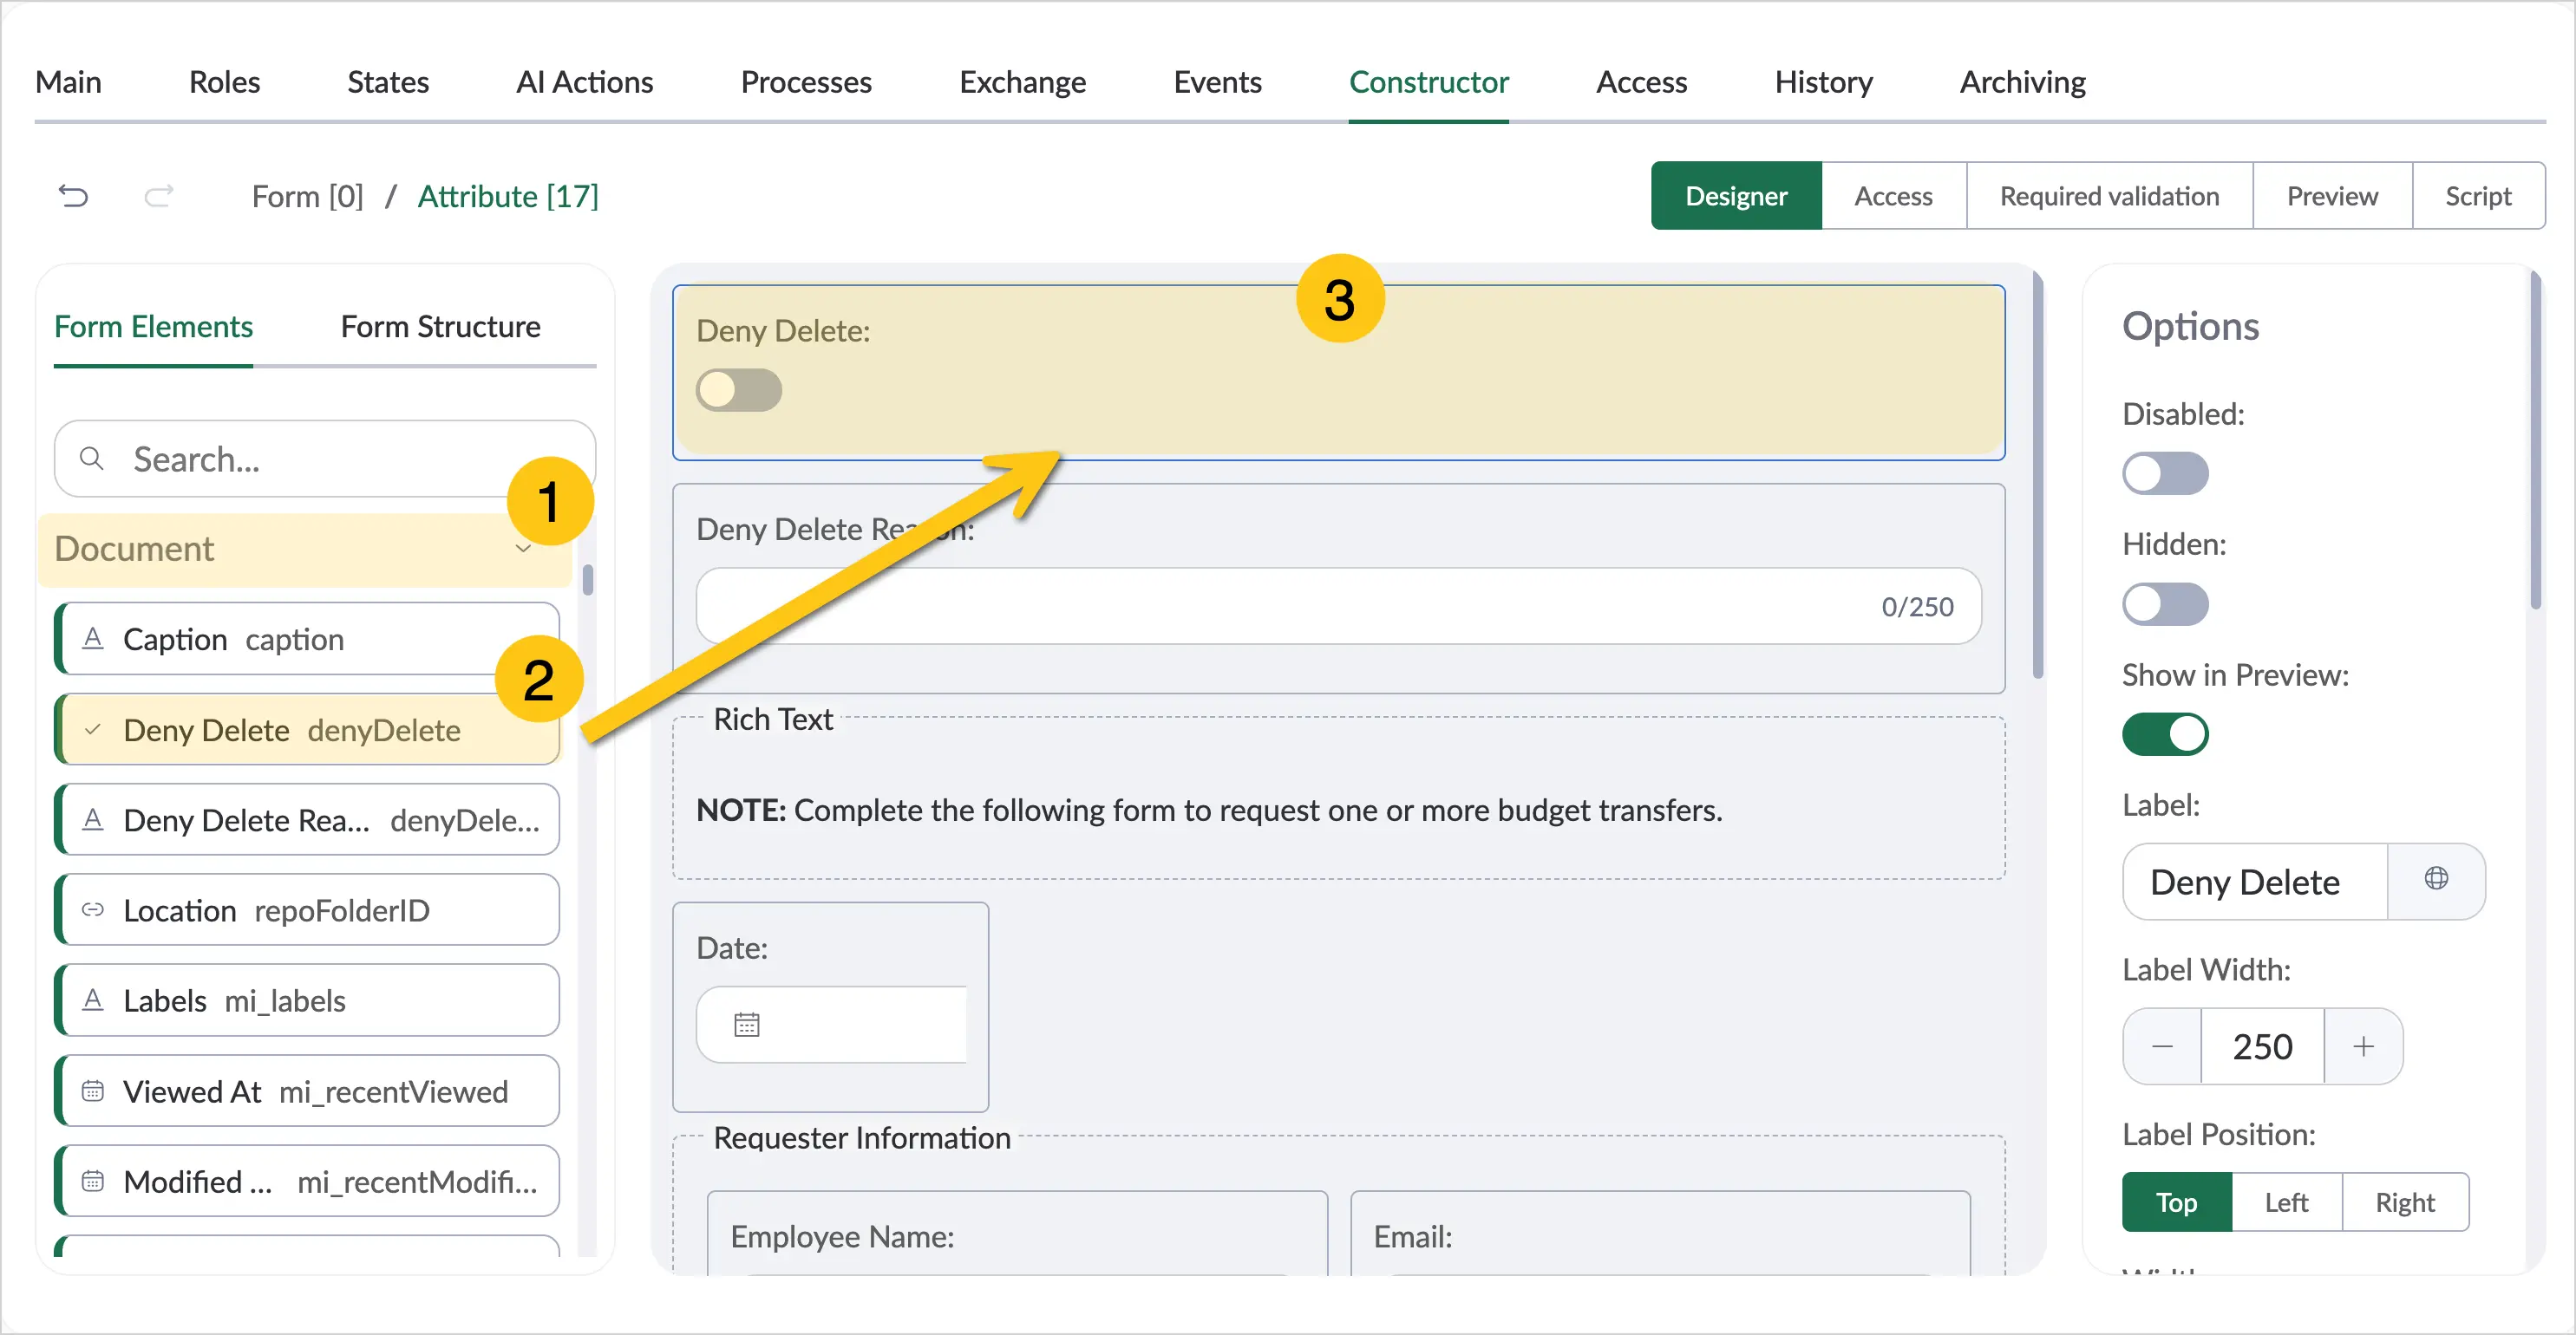Open the Main tab
2576x1335 pixels.
point(68,82)
